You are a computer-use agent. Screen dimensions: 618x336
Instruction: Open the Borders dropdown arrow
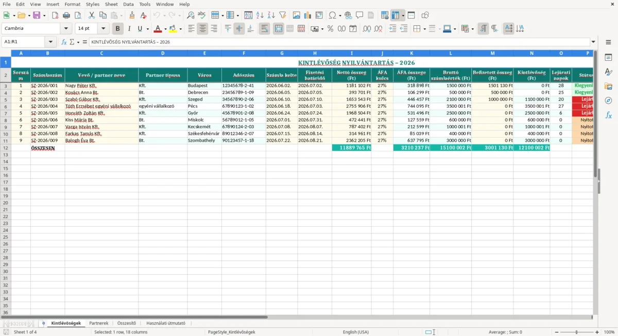click(x=424, y=29)
